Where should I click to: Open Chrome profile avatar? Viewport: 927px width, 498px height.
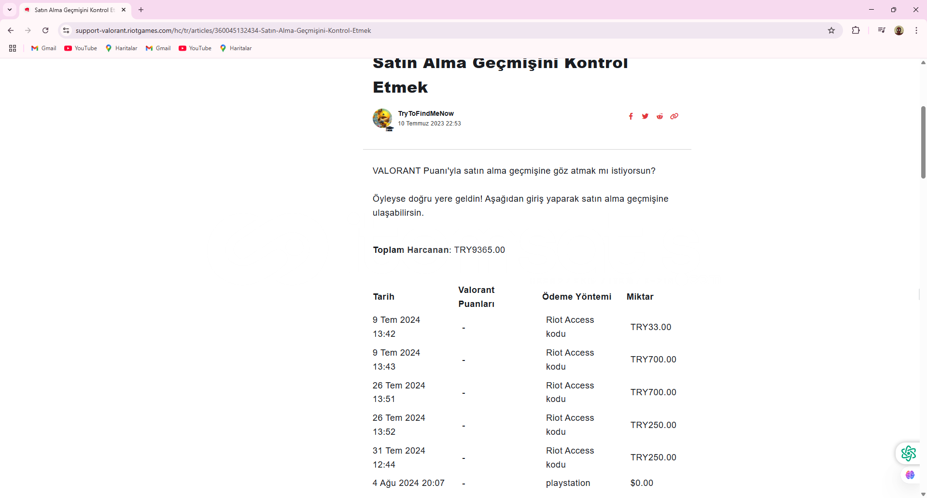899,30
